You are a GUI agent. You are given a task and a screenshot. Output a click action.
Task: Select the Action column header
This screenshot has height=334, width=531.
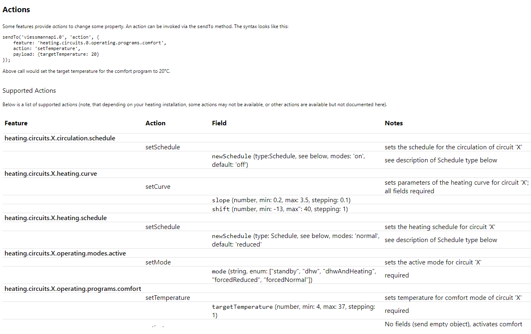tap(155, 123)
